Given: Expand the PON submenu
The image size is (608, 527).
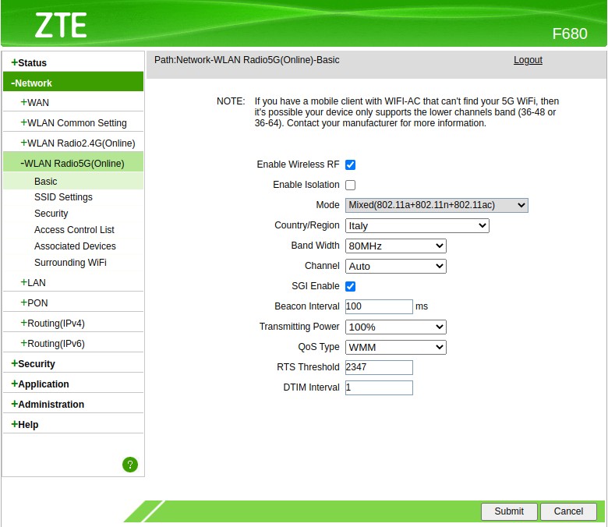Looking at the screenshot, I should coord(34,302).
